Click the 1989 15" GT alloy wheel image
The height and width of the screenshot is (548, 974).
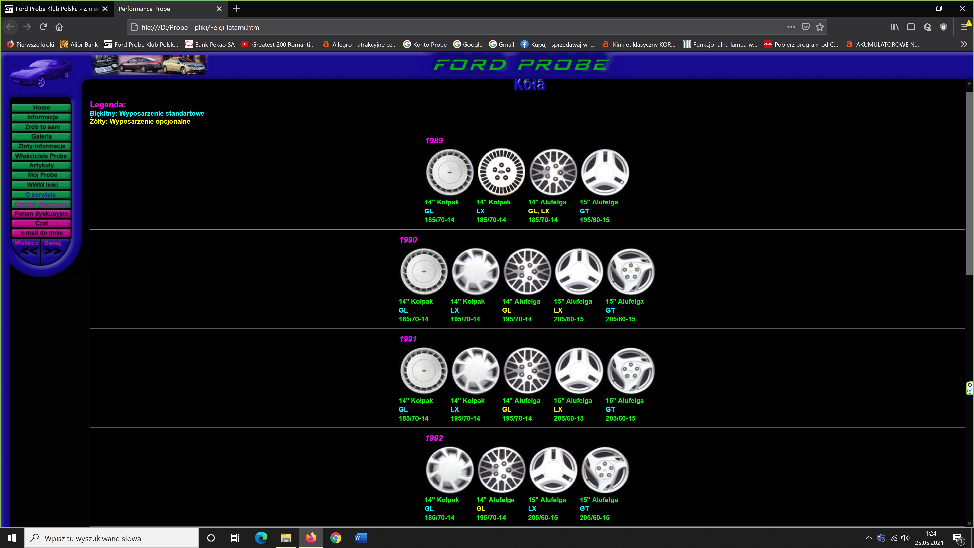tap(605, 172)
